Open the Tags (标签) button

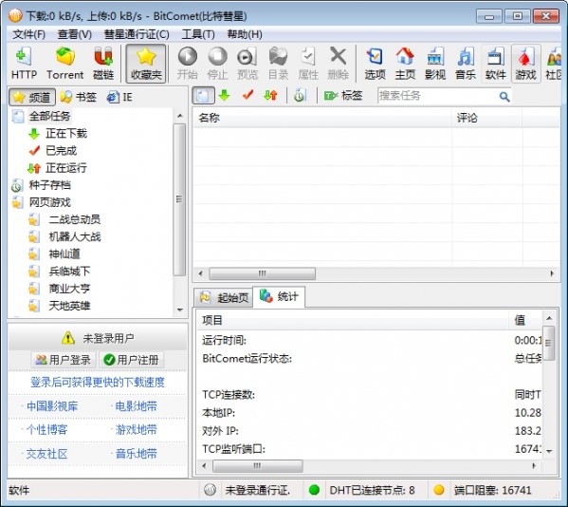point(342,96)
